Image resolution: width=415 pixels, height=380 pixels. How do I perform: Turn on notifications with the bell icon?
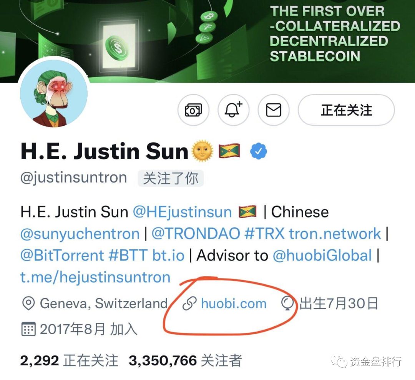coord(234,110)
